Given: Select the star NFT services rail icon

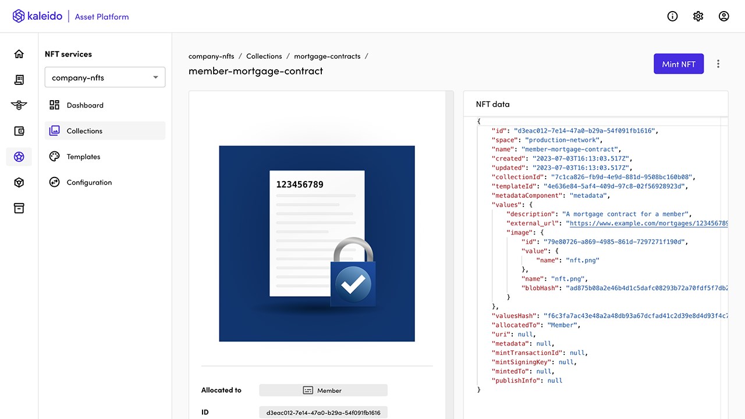Looking at the screenshot, I should [19, 157].
